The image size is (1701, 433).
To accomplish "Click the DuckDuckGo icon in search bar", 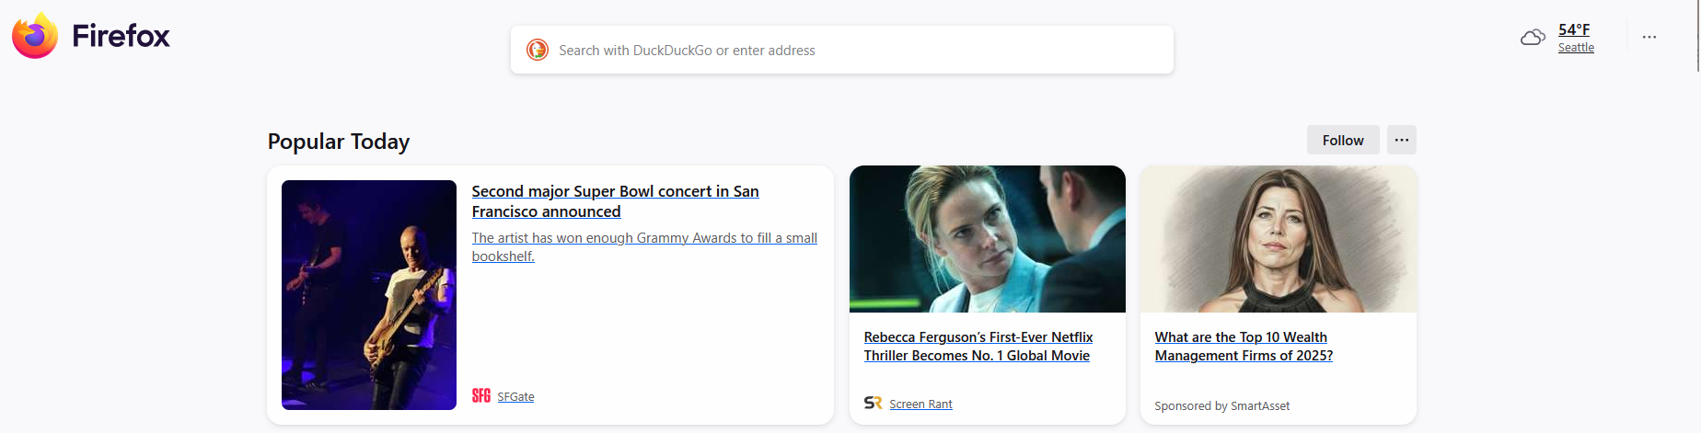I will point(538,50).
